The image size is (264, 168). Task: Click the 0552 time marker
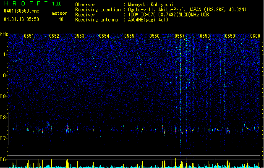(x=54, y=36)
